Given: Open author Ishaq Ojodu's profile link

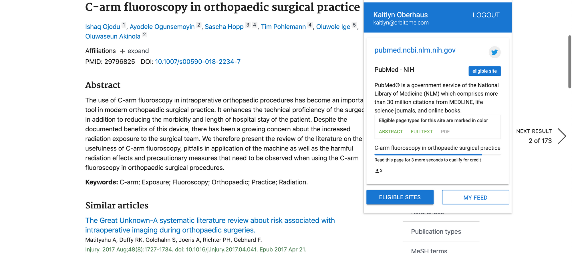Looking at the screenshot, I should (x=103, y=27).
